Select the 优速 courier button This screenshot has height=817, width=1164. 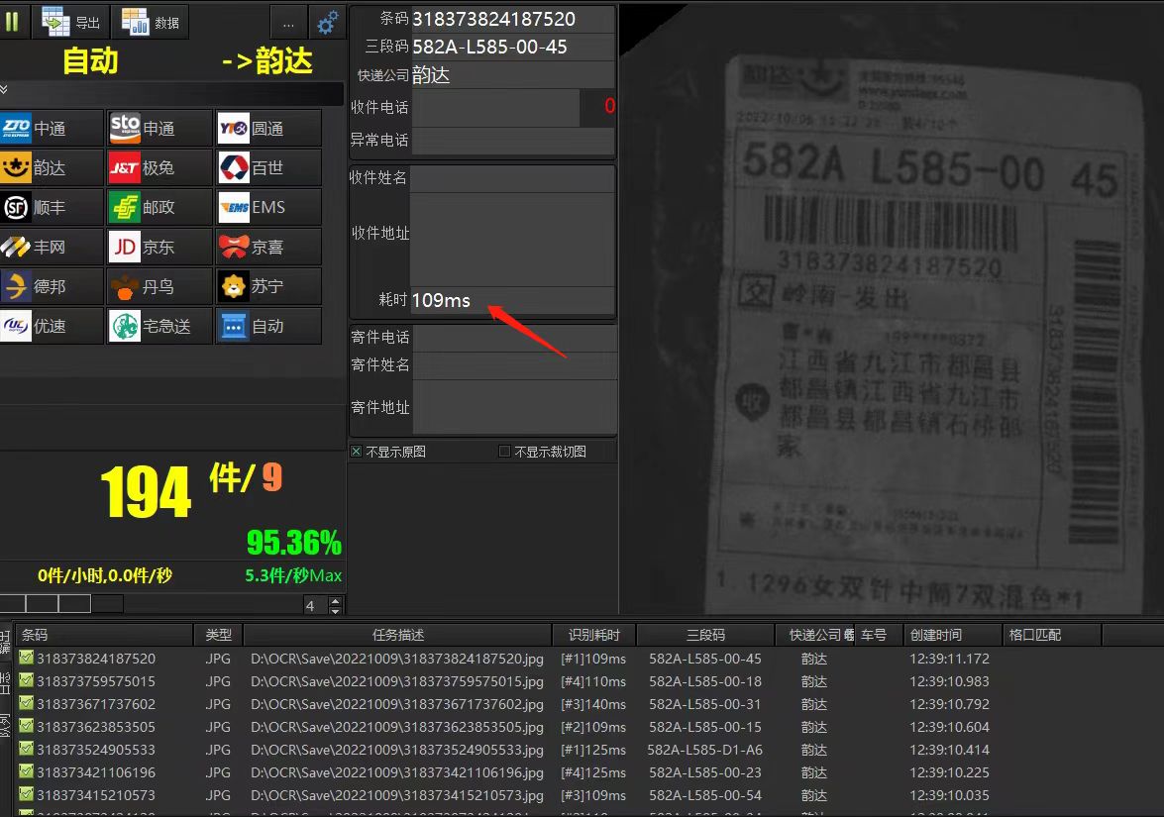pos(51,326)
